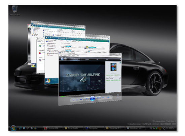Screen dimensions: 185x136
Task: Click Media Player back navigation button
Action: 62,58
